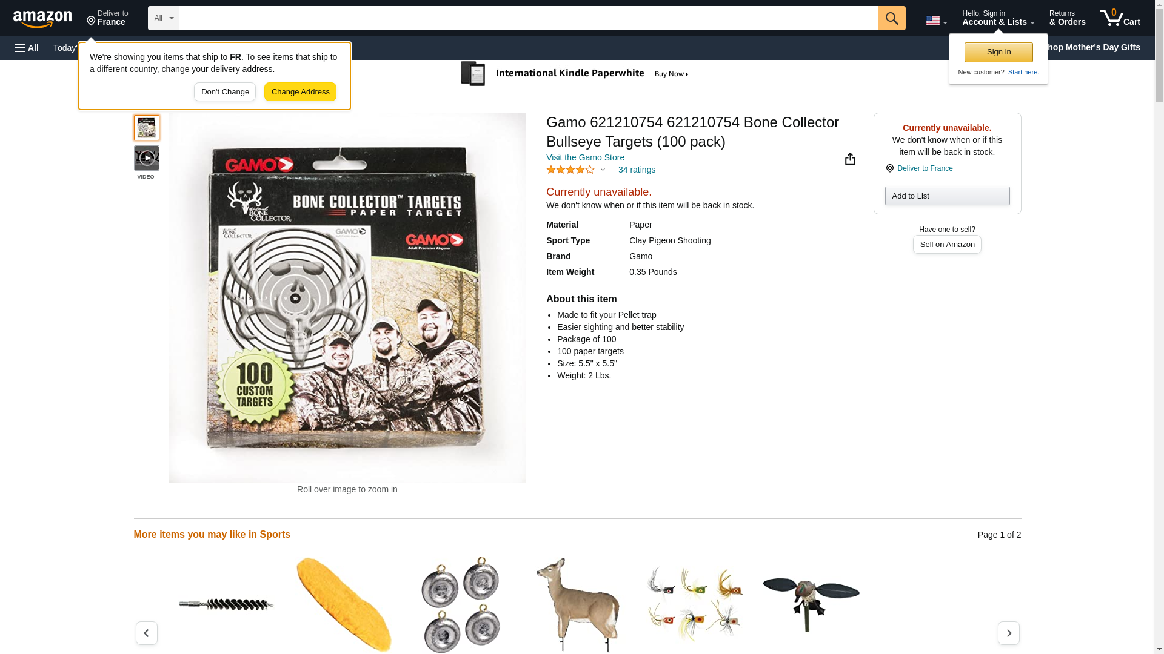Click the Change Address button
The image size is (1164, 654).
(300, 92)
